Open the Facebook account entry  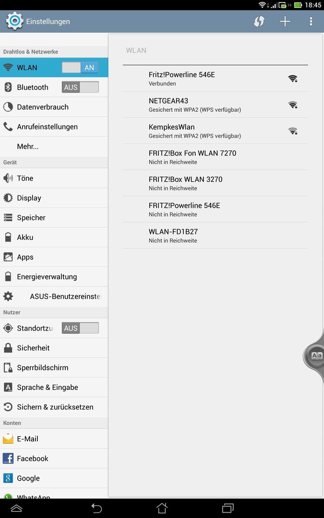pos(54,459)
